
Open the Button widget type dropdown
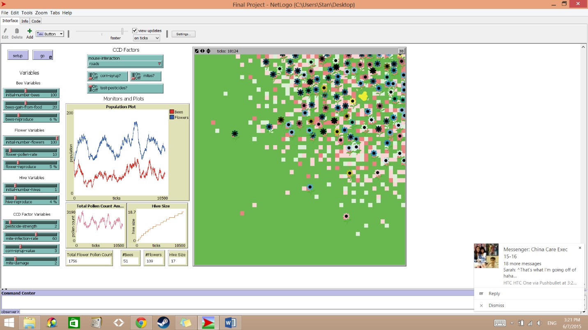tap(50, 34)
